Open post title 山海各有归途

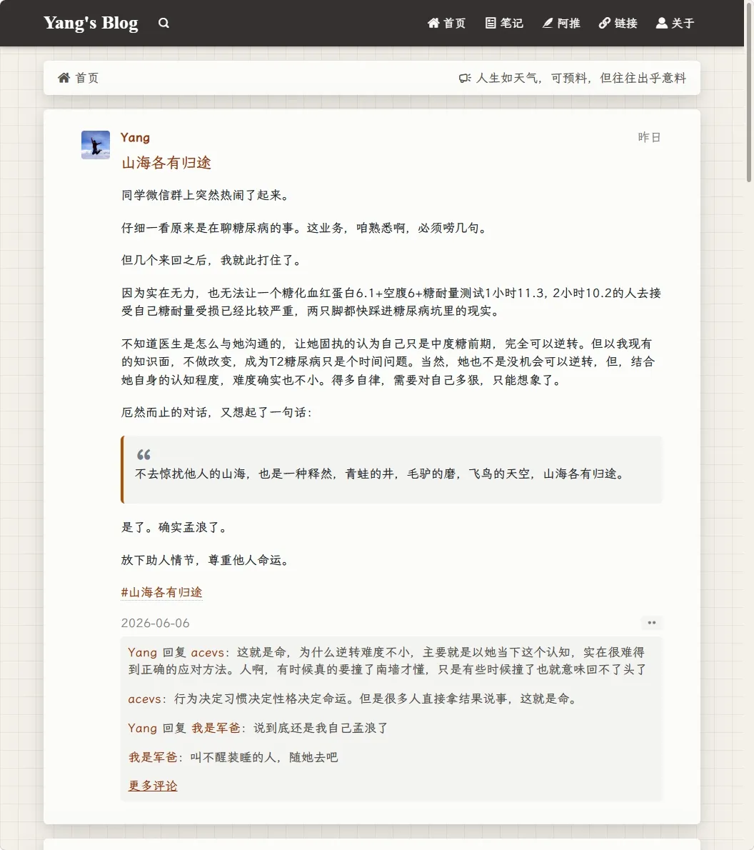(x=166, y=163)
